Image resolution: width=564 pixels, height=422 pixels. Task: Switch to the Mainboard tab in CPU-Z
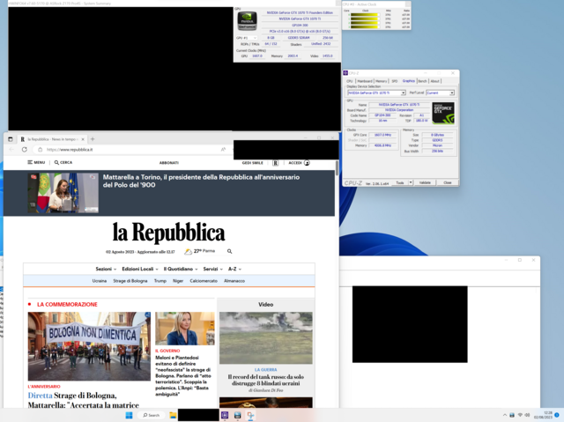pos(365,81)
